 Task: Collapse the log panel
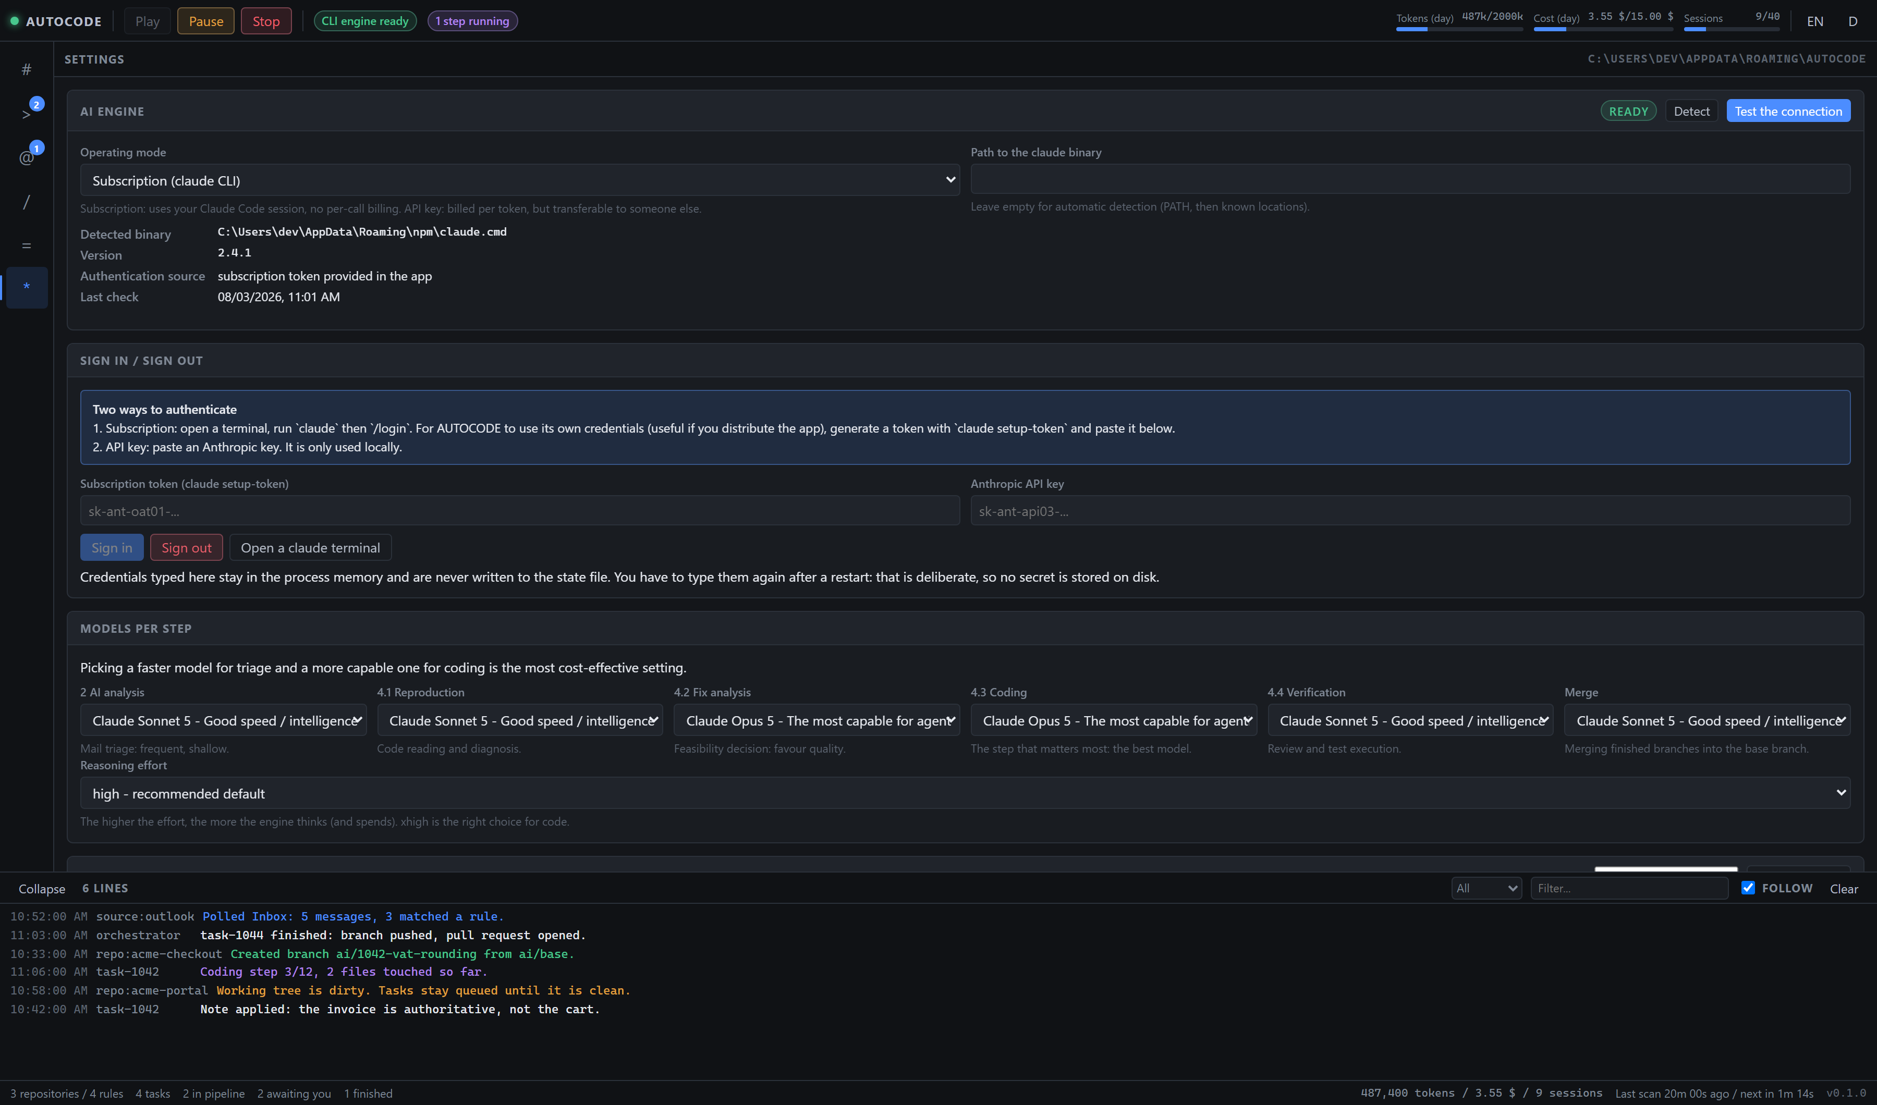[42, 888]
